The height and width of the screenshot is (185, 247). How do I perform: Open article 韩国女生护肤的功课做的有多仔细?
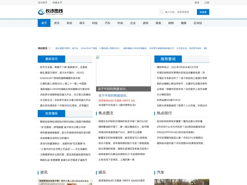[x=123, y=121]
